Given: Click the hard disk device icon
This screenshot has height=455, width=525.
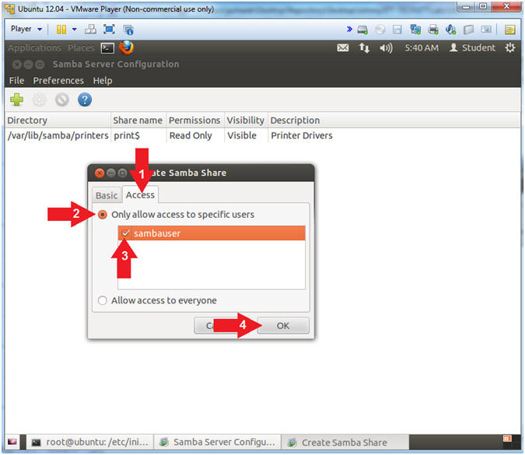Looking at the screenshot, I should click(x=362, y=30).
